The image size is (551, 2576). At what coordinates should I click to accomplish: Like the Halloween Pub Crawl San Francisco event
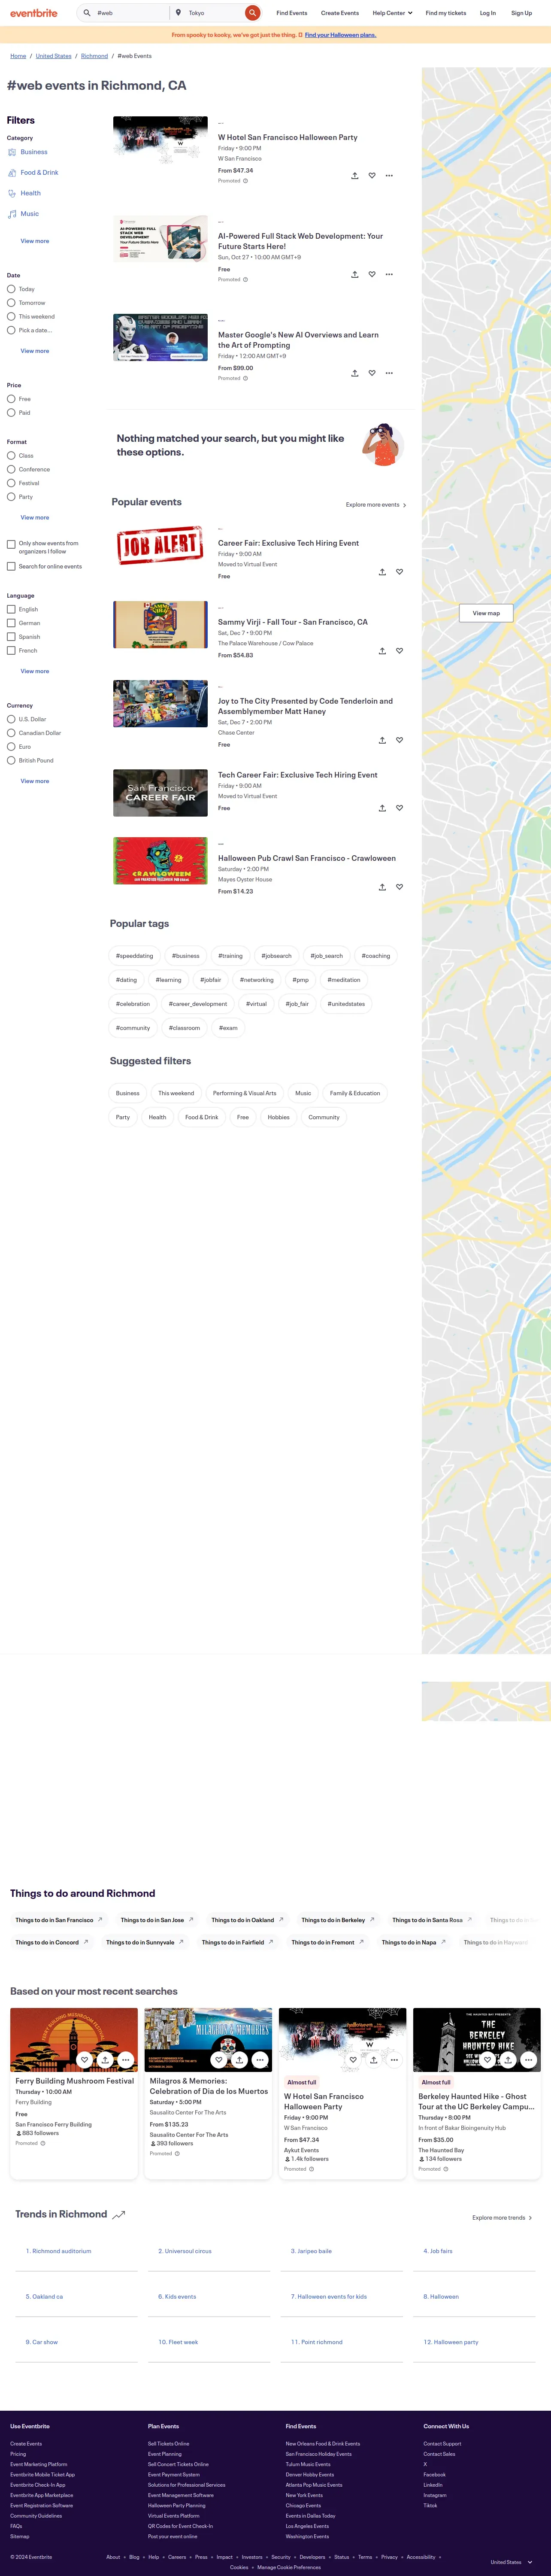coord(399,887)
